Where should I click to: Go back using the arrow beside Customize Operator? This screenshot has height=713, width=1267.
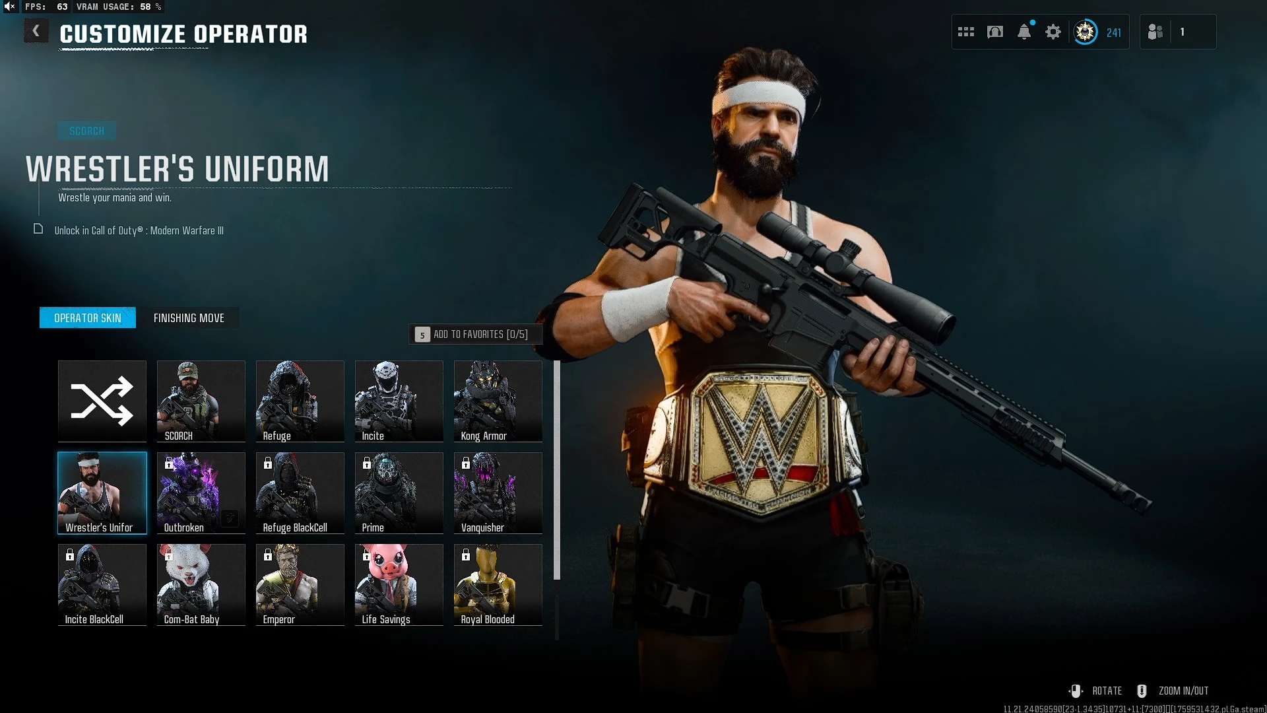click(36, 31)
